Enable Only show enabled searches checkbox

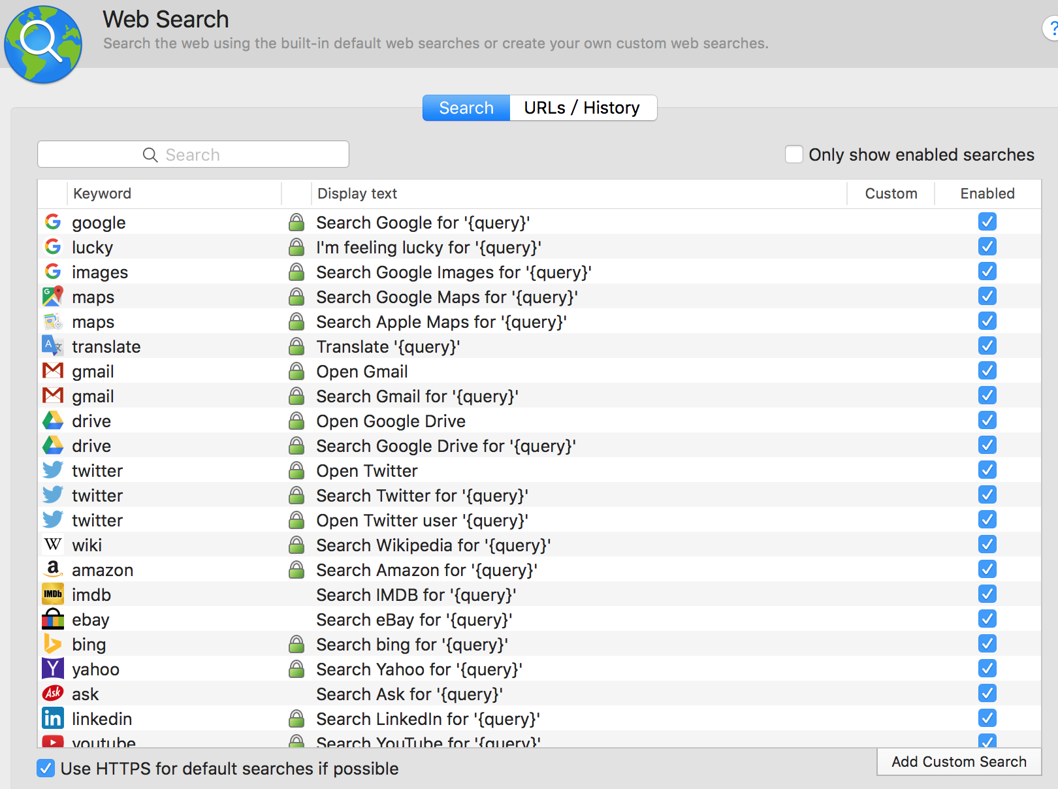[793, 155]
